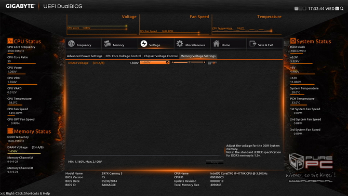Click 'Min: 1.160V, Max: 2.100V' text
Image resolution: width=348 pixels, height=196 pixels.
(x=85, y=162)
